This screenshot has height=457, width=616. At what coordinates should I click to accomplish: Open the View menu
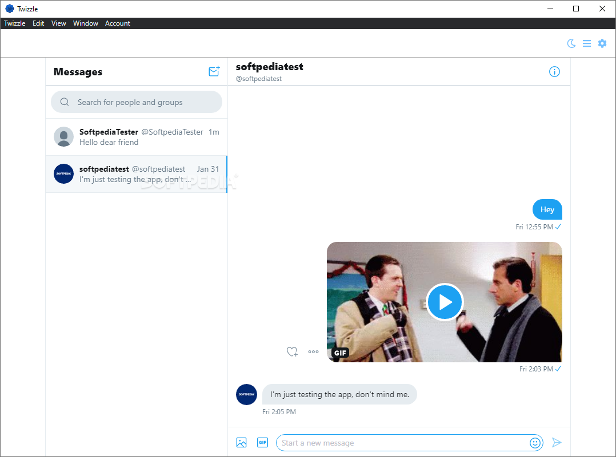pyautogui.click(x=58, y=23)
